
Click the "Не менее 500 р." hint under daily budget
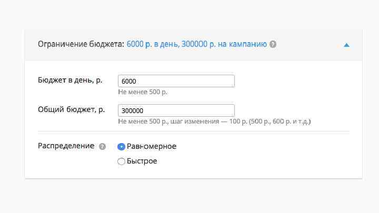pyautogui.click(x=143, y=92)
